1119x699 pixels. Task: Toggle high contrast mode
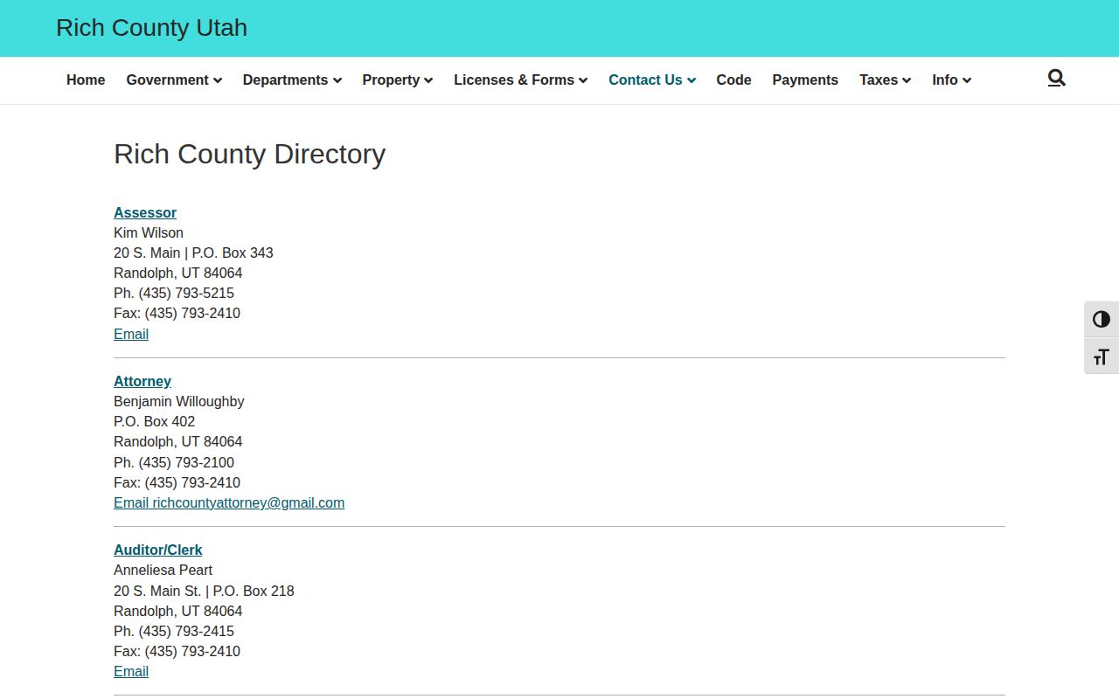1102,319
